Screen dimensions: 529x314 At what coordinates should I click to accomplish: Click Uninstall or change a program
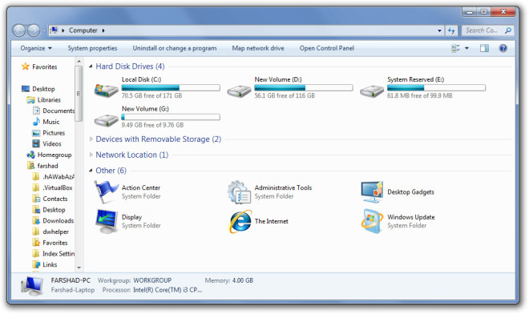coord(175,48)
